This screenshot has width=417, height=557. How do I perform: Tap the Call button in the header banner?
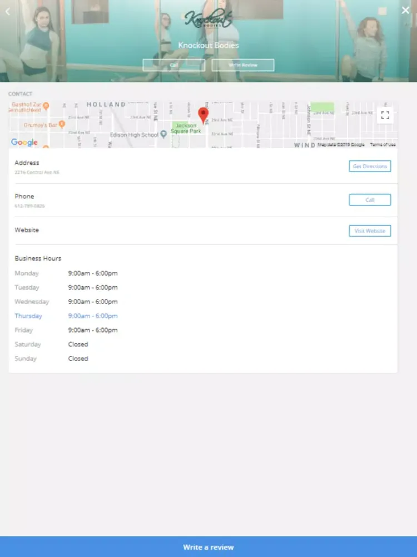click(x=173, y=65)
